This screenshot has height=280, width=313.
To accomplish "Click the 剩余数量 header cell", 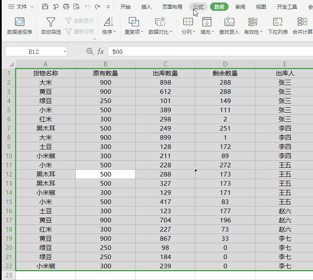I will click(225, 73).
